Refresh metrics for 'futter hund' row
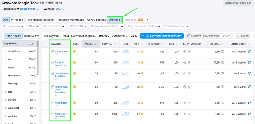Screen dimensions: 255x124 249,52
